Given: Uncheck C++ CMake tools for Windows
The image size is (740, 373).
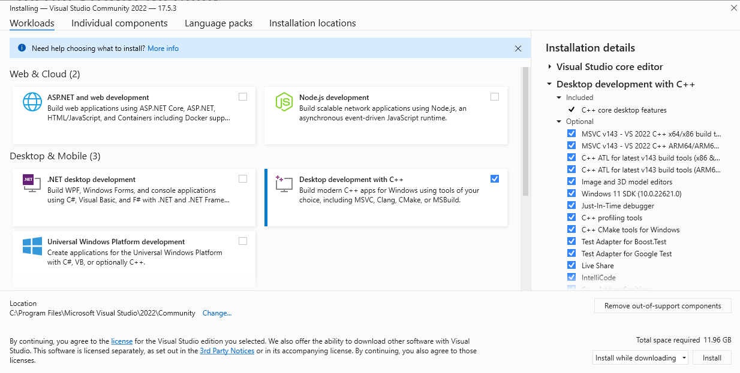Looking at the screenshot, I should pos(571,229).
